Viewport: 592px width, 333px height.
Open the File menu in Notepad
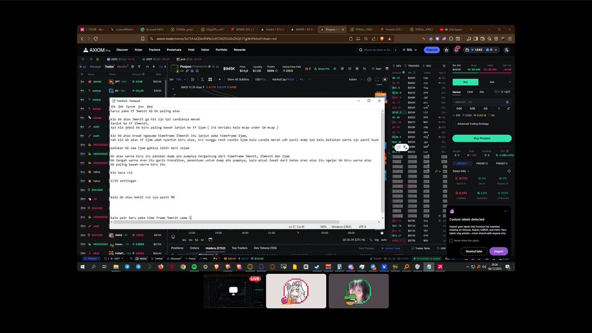[x=113, y=107]
